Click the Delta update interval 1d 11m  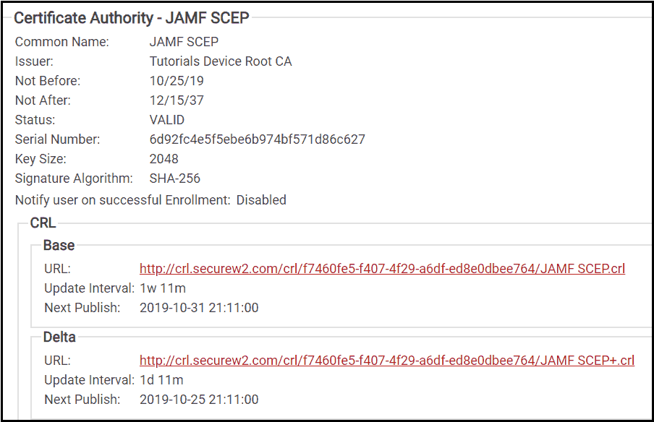pyautogui.click(x=161, y=380)
